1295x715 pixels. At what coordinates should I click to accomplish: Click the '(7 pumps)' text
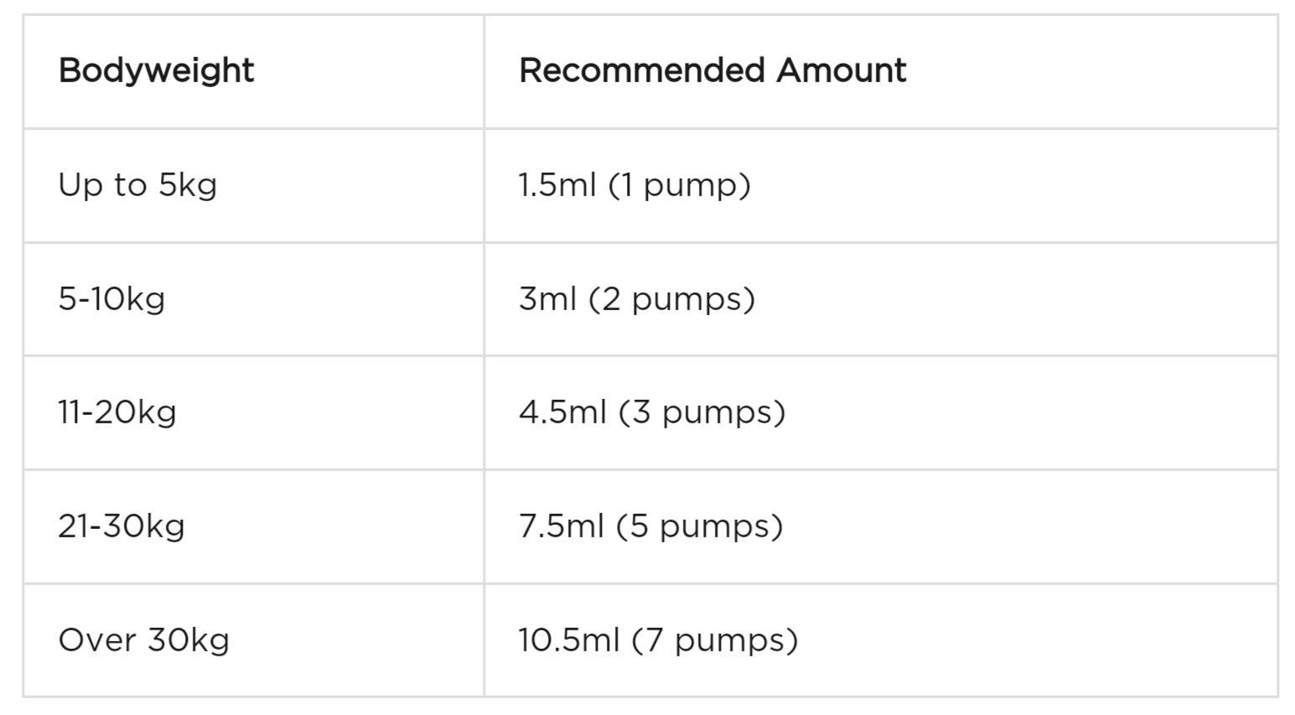tap(714, 640)
